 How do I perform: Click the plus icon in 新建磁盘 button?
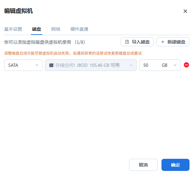(163, 42)
